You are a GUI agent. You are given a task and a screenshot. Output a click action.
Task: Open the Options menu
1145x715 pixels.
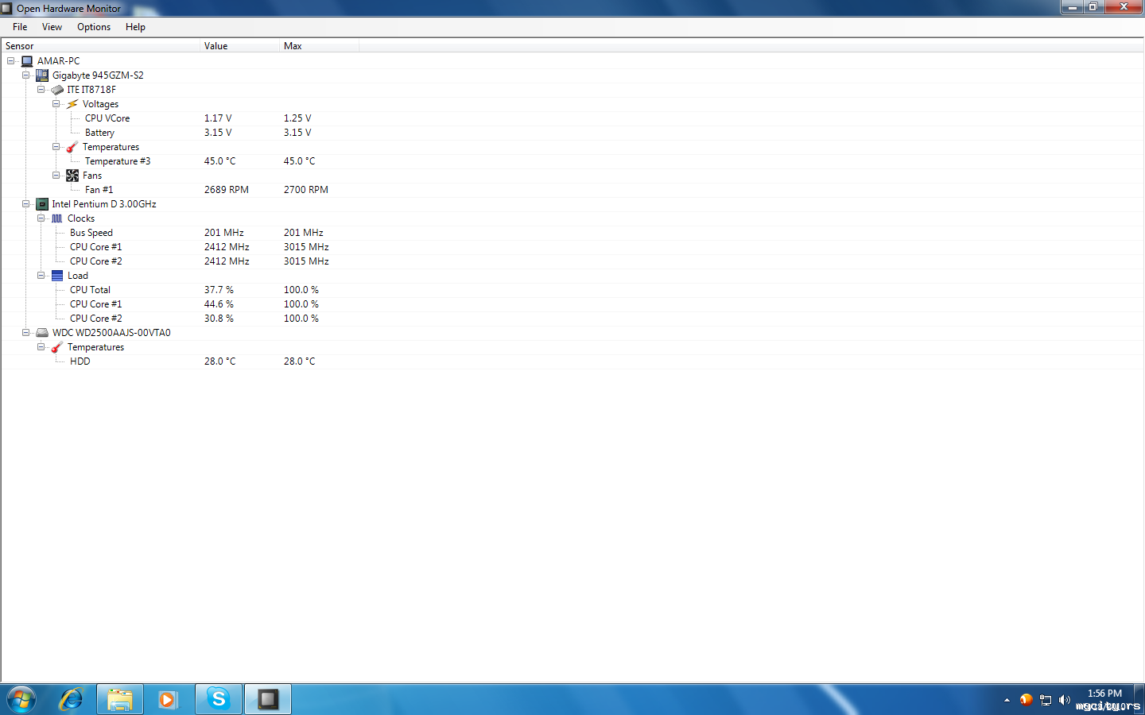click(x=94, y=27)
